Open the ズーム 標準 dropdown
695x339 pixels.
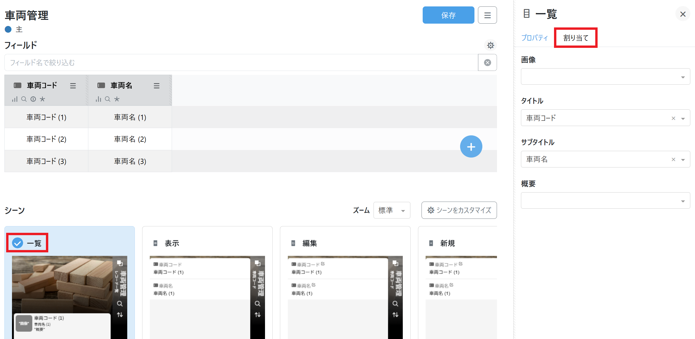click(392, 210)
